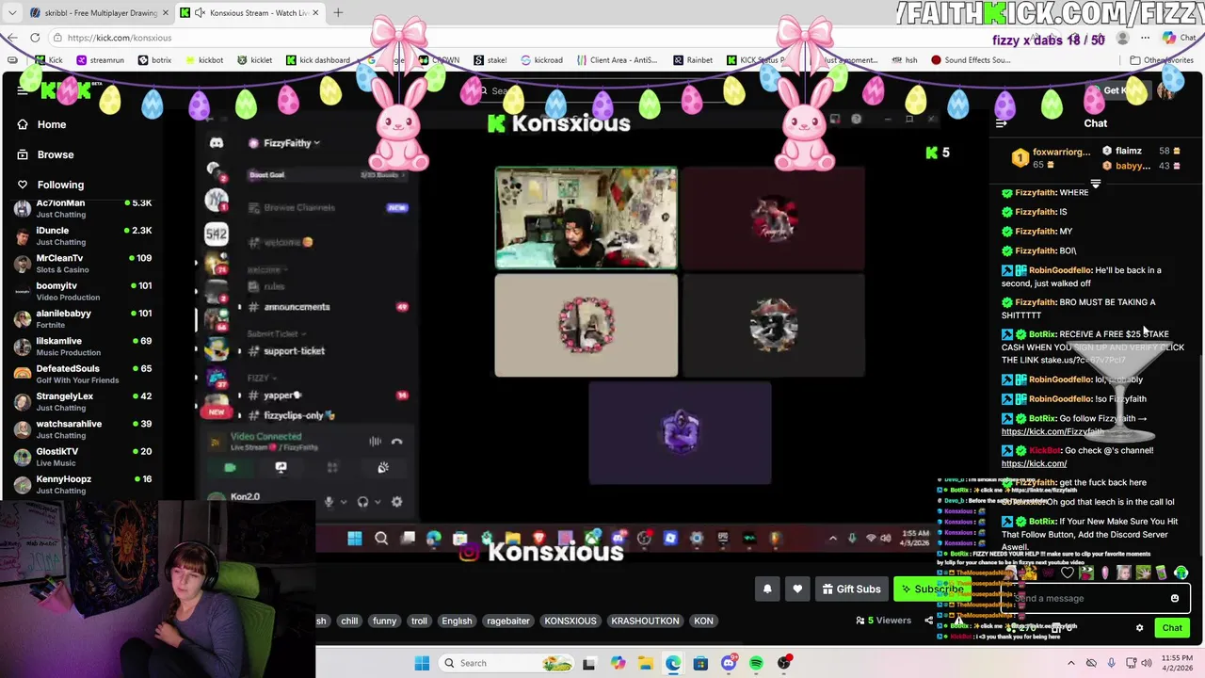Click the green Subscribe button
This screenshot has width=1205, height=678.
pos(930,589)
